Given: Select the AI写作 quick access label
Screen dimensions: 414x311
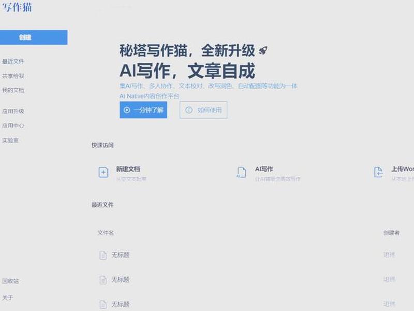Looking at the screenshot, I should (x=264, y=169).
